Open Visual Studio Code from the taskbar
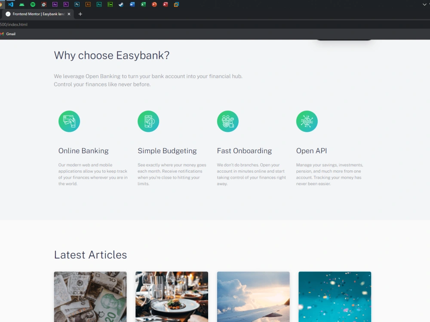Viewport: 430px width, 322px height. (11, 4)
